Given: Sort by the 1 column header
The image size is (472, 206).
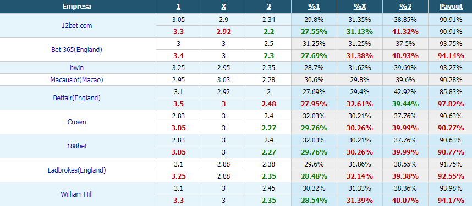Looking at the screenshot, I should click(x=178, y=6).
